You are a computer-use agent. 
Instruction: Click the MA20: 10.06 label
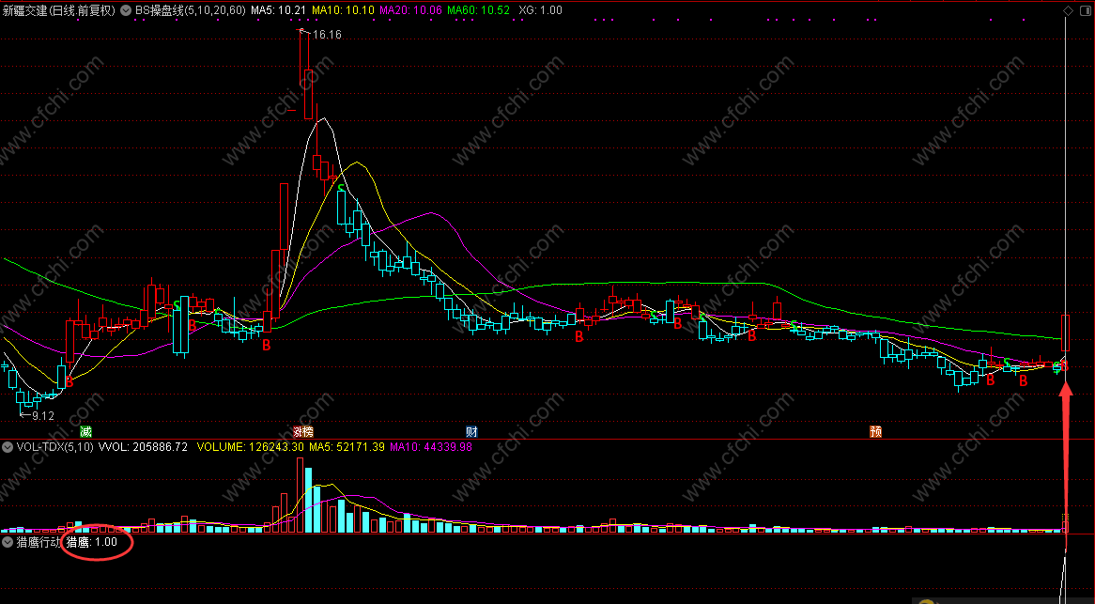(x=410, y=10)
